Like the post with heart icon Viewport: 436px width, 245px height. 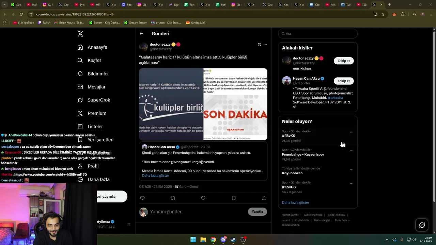[203, 198]
